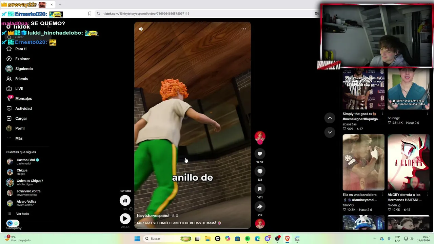Screen dimensions: 434x244
Task: Open the sound disc below the share count
Action: (x=260, y=224)
